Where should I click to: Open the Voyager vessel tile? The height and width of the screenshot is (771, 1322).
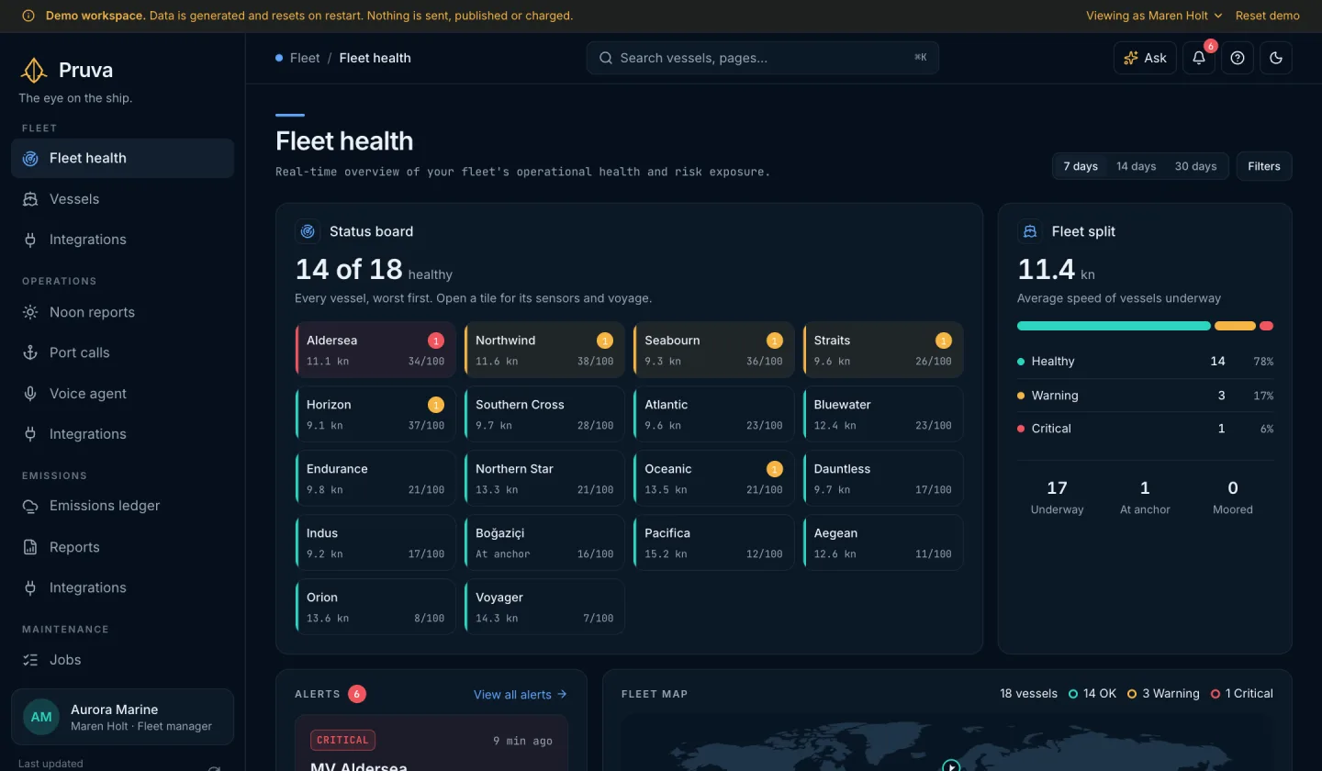pyautogui.click(x=544, y=607)
